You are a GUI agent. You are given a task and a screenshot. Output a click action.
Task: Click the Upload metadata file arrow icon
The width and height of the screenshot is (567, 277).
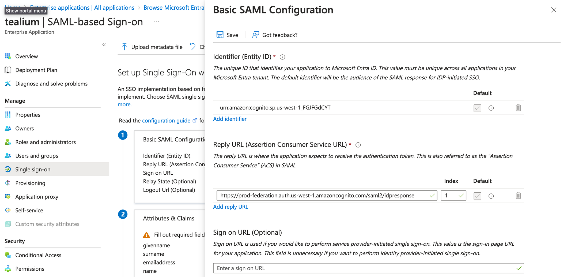coord(124,47)
